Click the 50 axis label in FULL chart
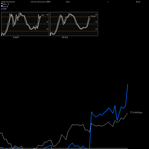The image size is (149, 149). pyautogui.click(x=96, y=22)
